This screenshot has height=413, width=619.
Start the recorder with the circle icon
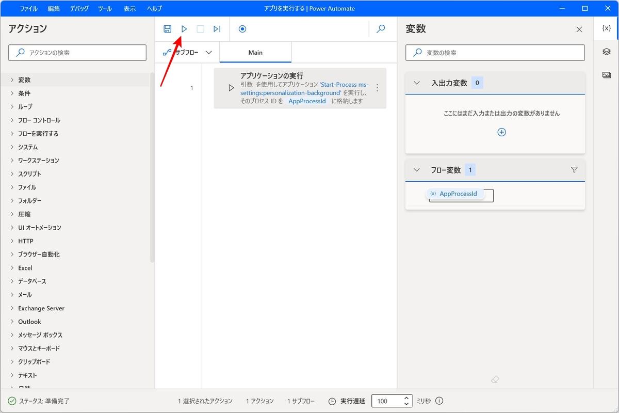(242, 29)
